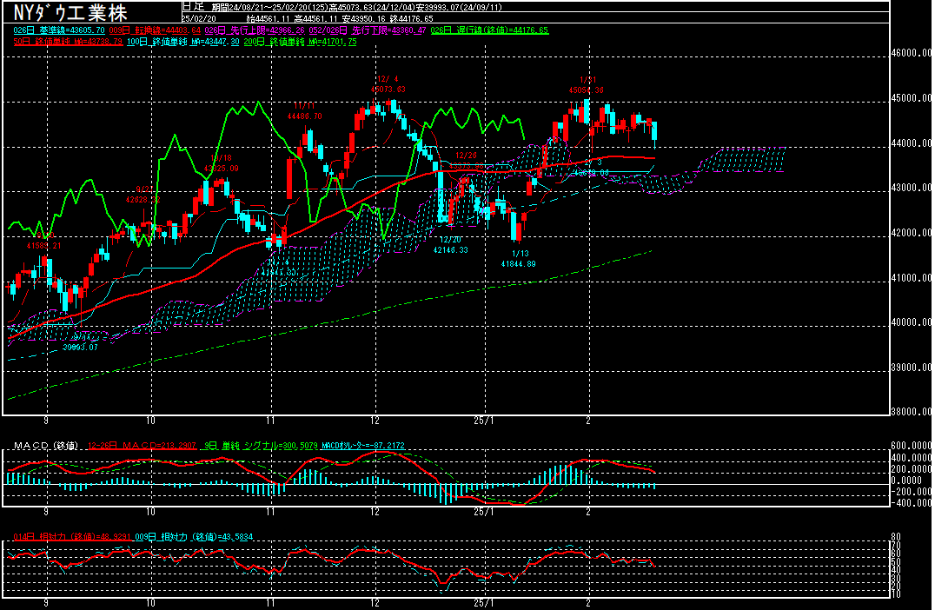The height and width of the screenshot is (610, 935).
Task: Click the daily low 安43950.16
Action: coord(363,18)
